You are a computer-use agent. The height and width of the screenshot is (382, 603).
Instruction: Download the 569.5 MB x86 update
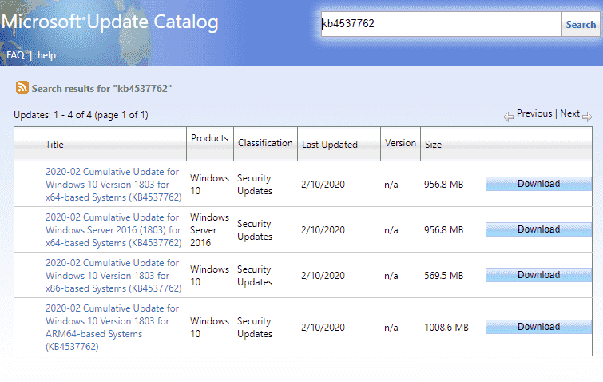[538, 275]
